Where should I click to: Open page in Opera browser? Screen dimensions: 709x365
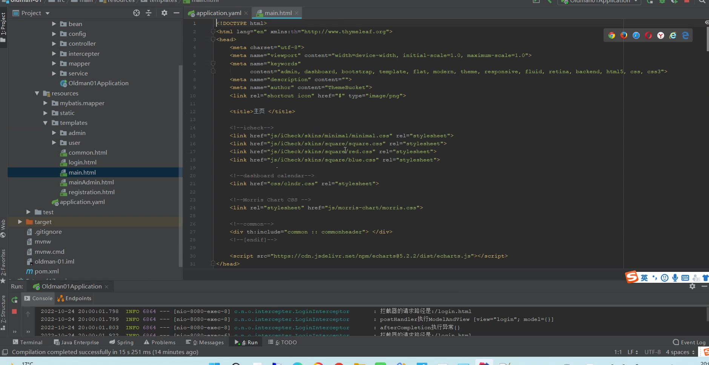(x=648, y=35)
